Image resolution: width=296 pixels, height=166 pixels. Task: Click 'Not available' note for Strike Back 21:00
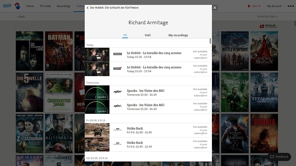(x=200, y=130)
